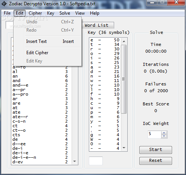Open the View menu
Viewport: 186px width, 175px height.
click(80, 13)
